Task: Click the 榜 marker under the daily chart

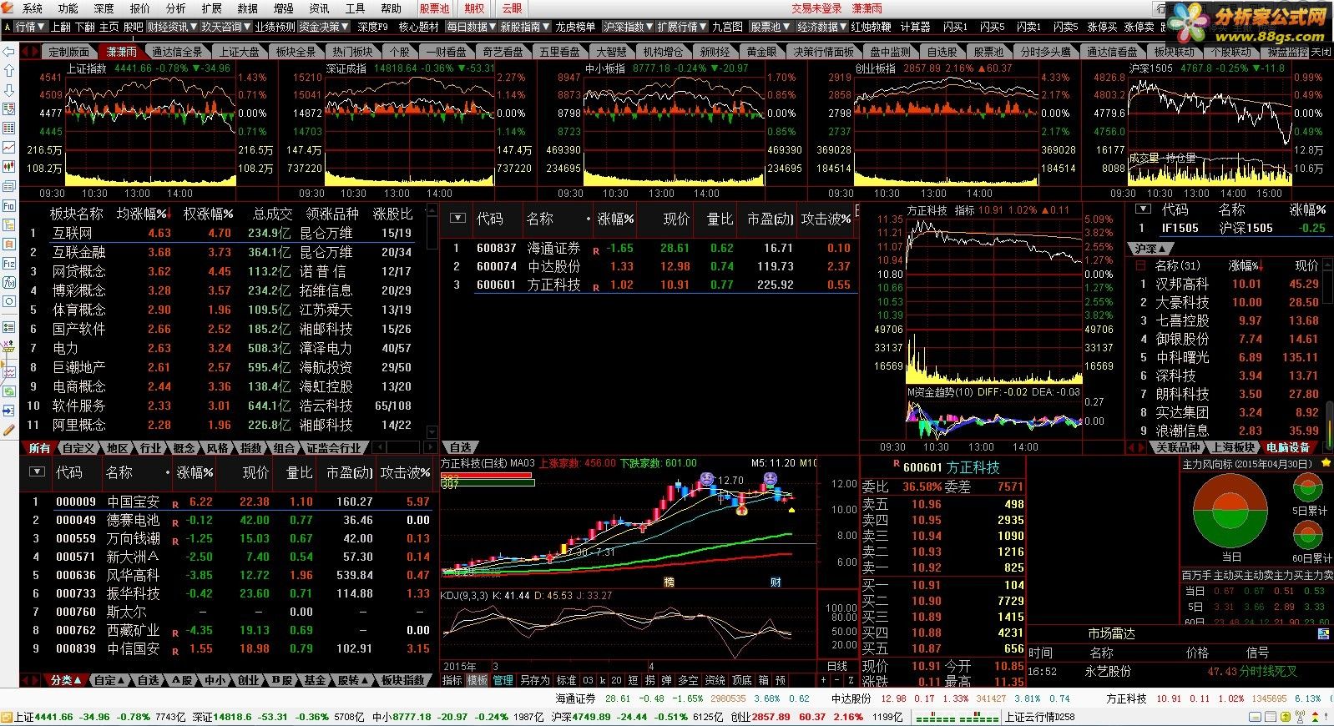Action: 669,582
